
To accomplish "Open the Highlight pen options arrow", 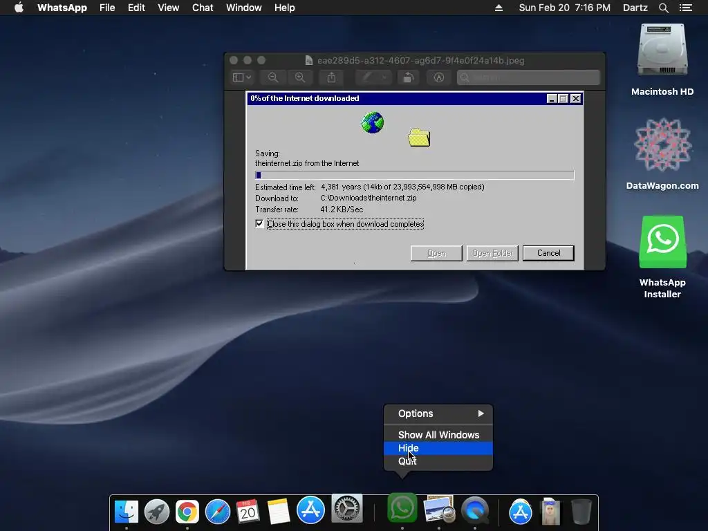I will click(x=384, y=77).
